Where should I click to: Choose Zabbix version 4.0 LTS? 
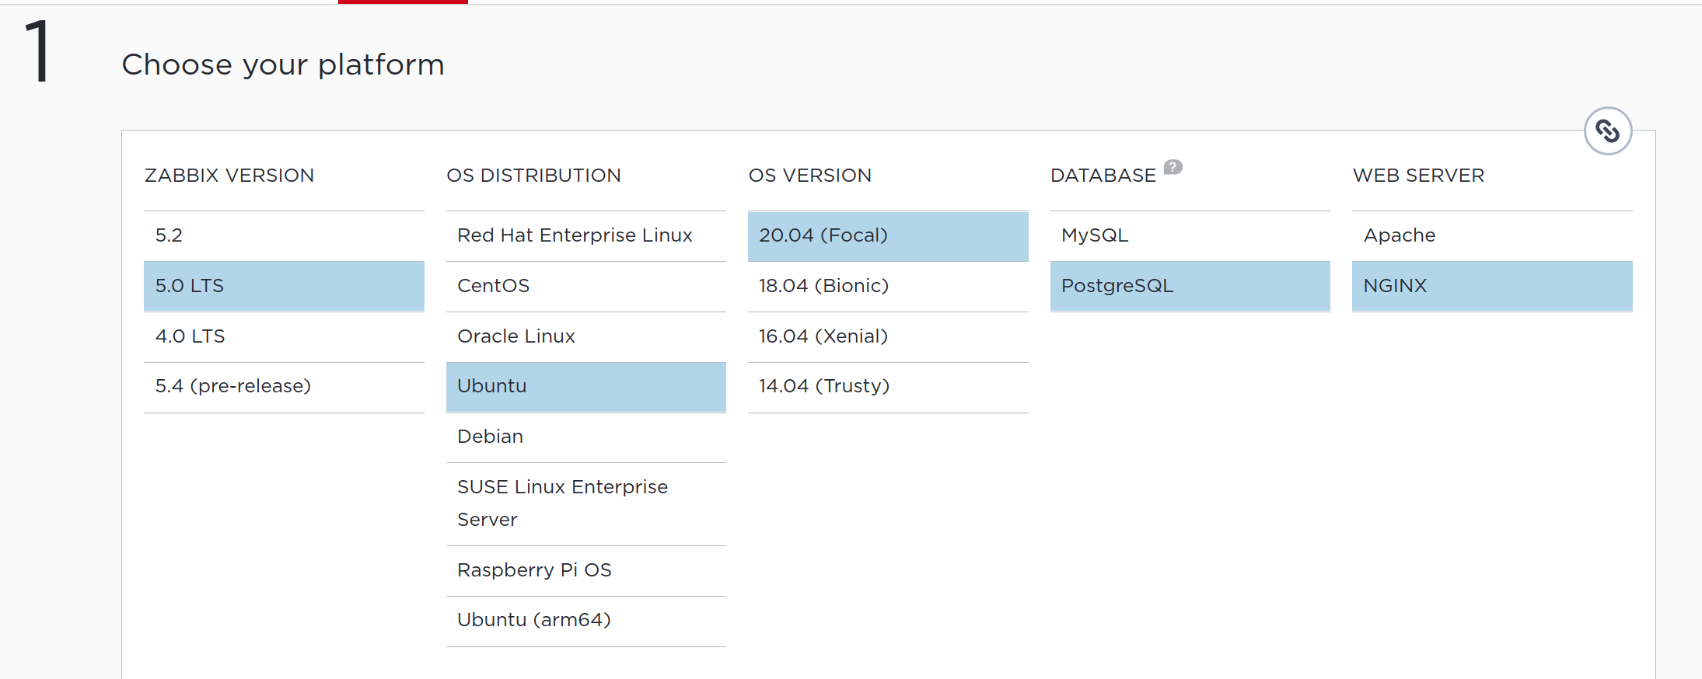coord(284,336)
